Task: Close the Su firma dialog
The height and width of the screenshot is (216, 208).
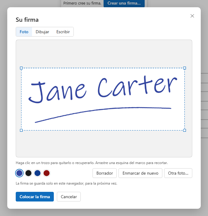Action: [x=192, y=16]
